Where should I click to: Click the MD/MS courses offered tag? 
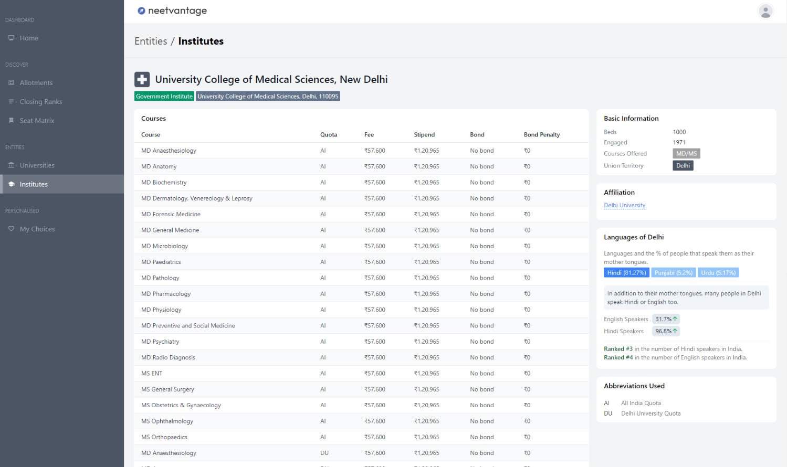[x=686, y=153]
